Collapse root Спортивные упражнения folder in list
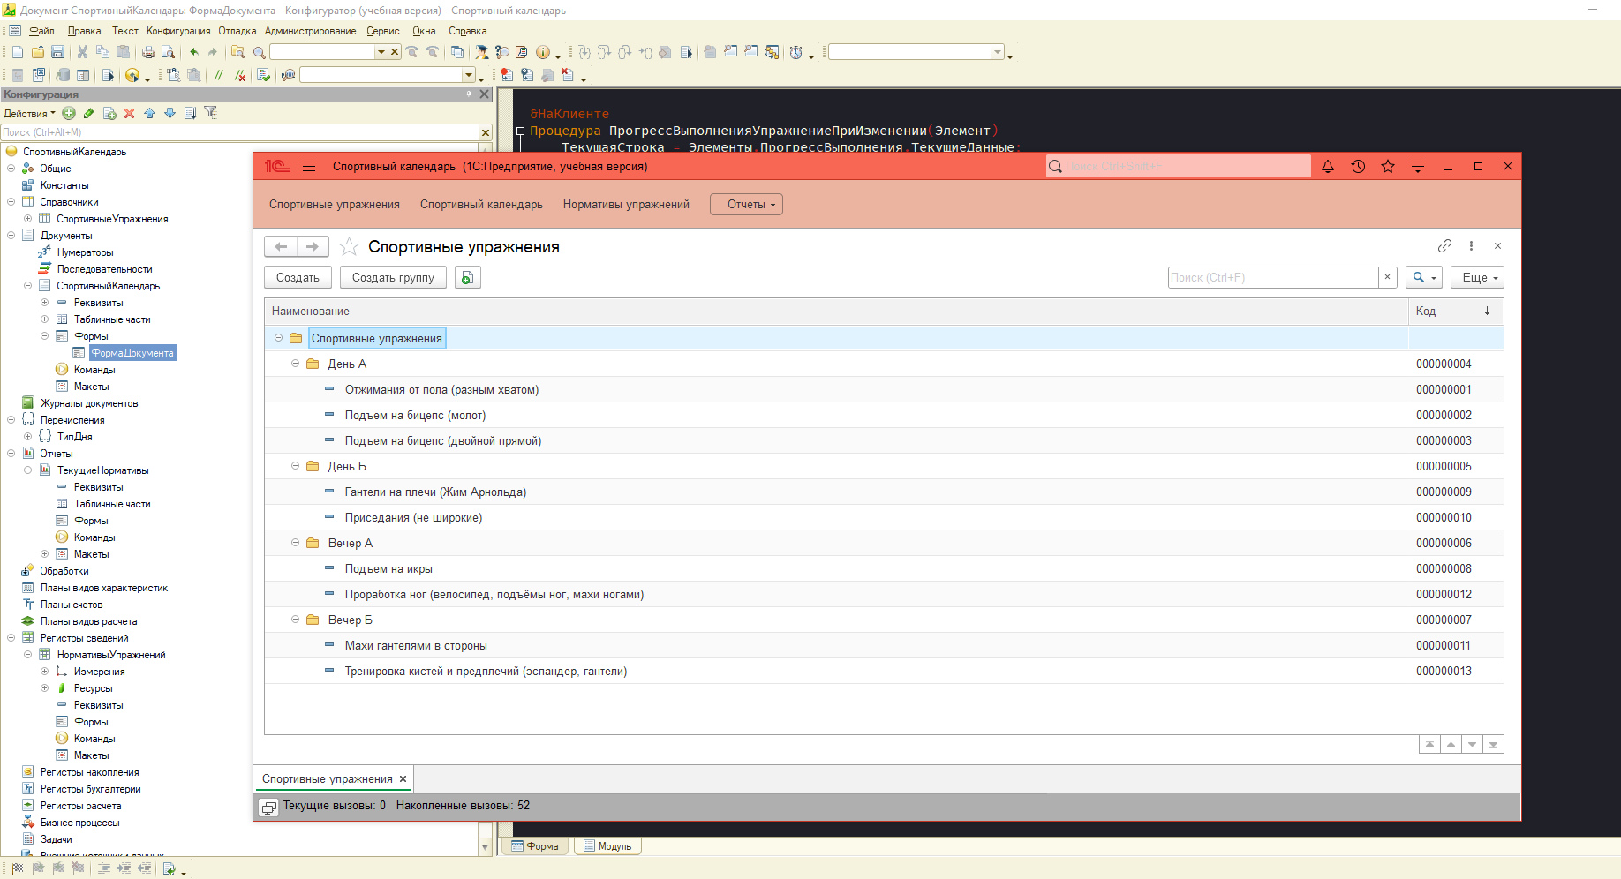The height and width of the screenshot is (879, 1621). pos(278,338)
